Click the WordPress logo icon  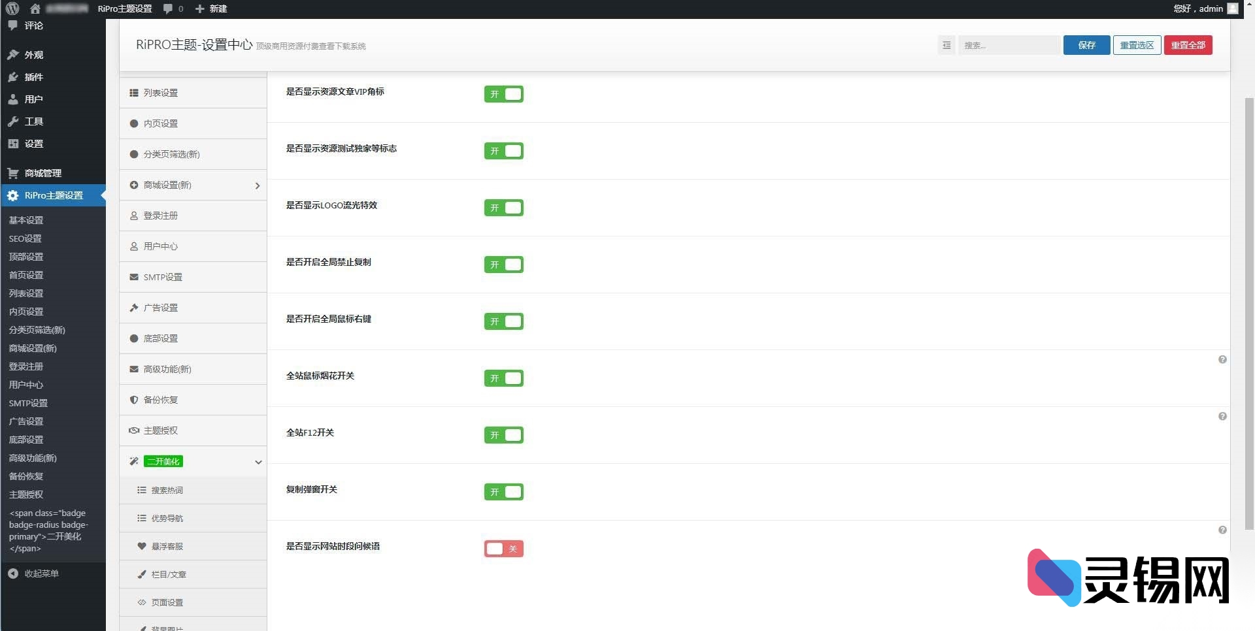pyautogui.click(x=12, y=8)
